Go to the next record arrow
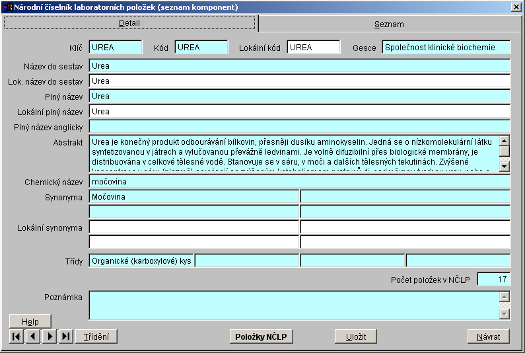The height and width of the screenshot is (353, 525). point(50,336)
